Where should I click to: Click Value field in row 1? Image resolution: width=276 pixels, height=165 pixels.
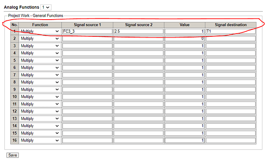point(184,31)
